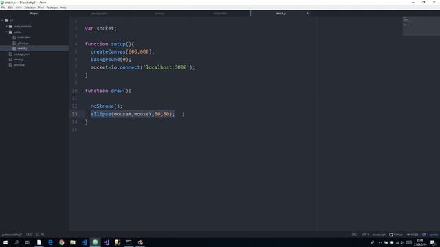Open the Packages menu
Image resolution: width=440 pixels, height=247 pixels.
pos(52,8)
